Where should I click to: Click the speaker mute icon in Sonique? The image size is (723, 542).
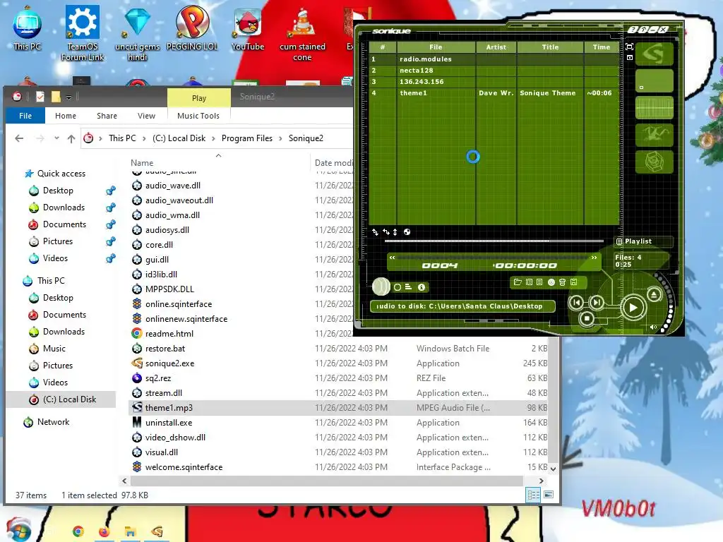[x=653, y=327]
